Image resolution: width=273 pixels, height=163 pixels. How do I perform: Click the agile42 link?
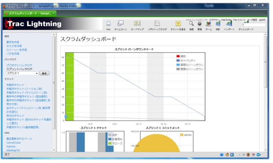[x=262, y=20]
